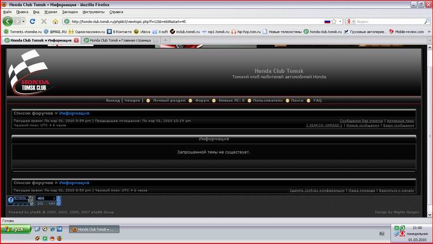Open the X-soft bookmark

coord(160,32)
